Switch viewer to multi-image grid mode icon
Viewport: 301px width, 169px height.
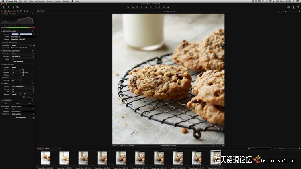point(38,12)
